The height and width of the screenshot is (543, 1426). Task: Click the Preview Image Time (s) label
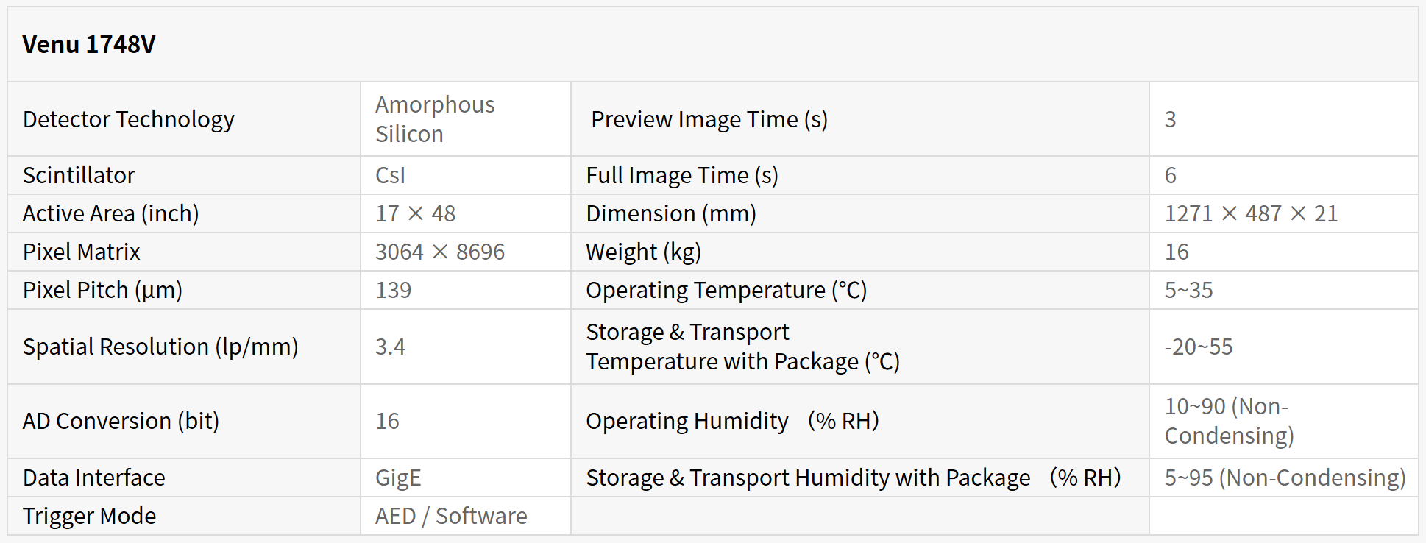pos(709,119)
